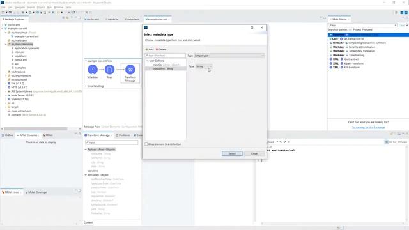
Task: Click the Close button in the dialog
Action: [x=254, y=153]
